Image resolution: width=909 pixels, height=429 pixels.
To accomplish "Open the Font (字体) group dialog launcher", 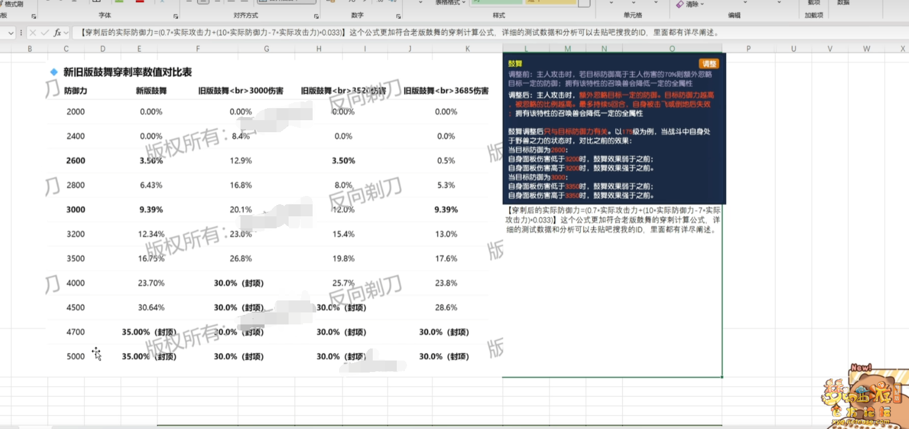I will tap(176, 16).
